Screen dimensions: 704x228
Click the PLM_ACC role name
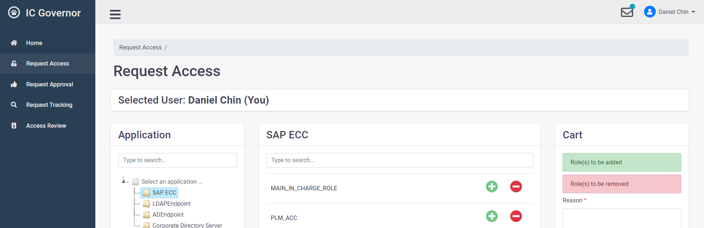(x=284, y=218)
